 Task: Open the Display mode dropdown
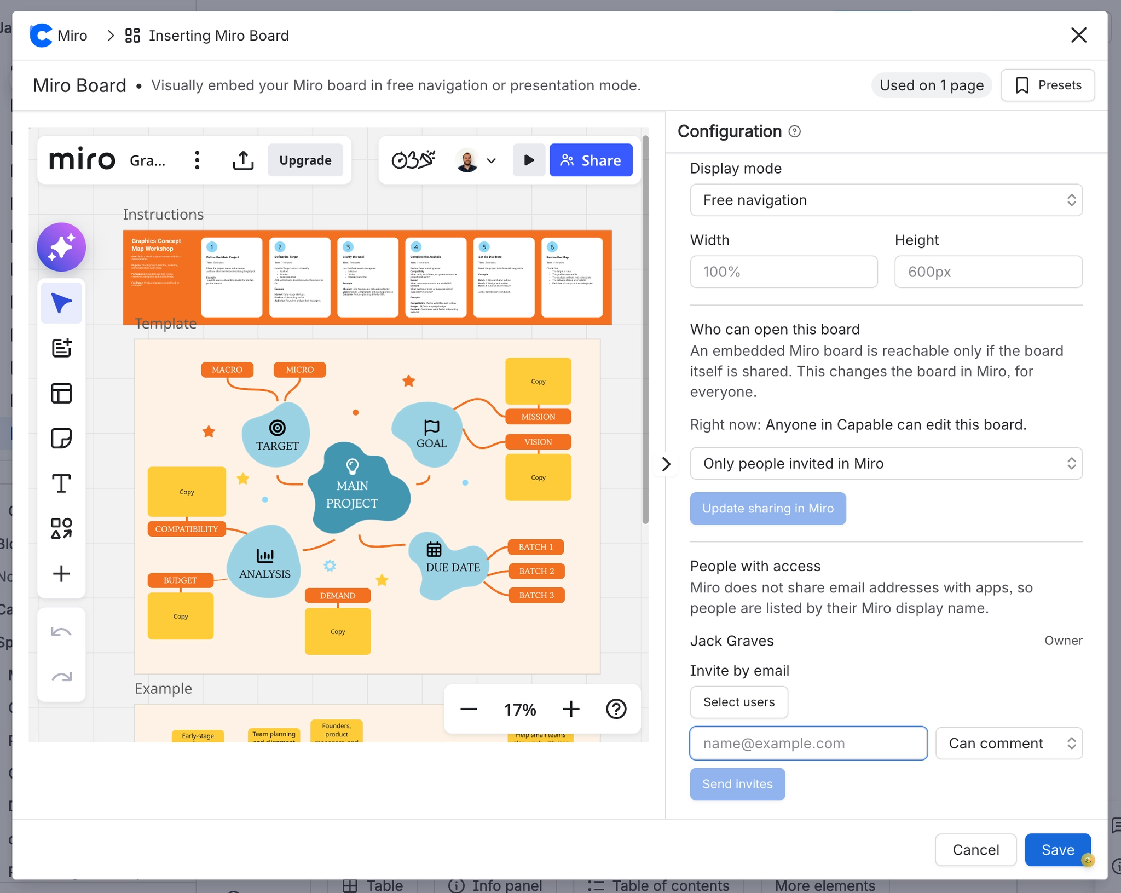point(886,200)
